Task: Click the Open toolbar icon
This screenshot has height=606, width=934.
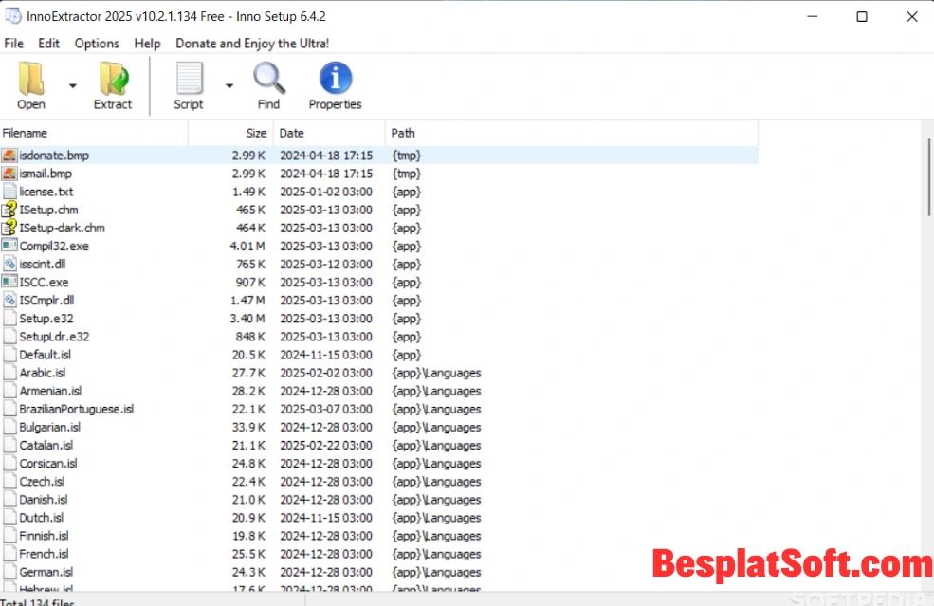Action: point(30,79)
